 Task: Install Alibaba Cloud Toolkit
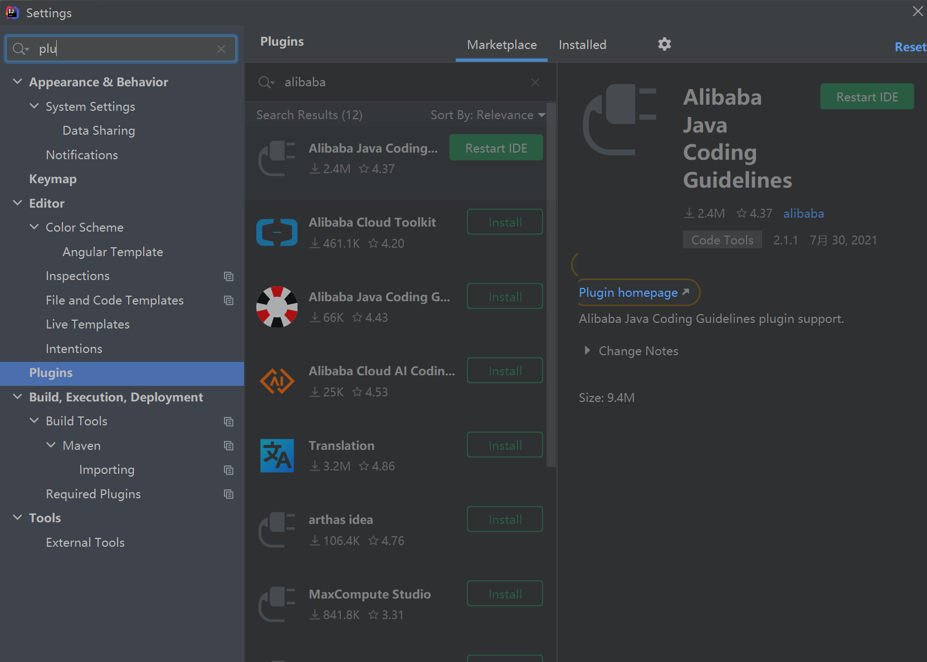(x=505, y=222)
